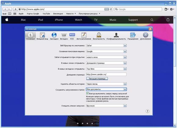Image resolution: width=177 pixels, height=128 pixels.
Task: Open Watch in Apple site navigation
Action: coord(78,20)
